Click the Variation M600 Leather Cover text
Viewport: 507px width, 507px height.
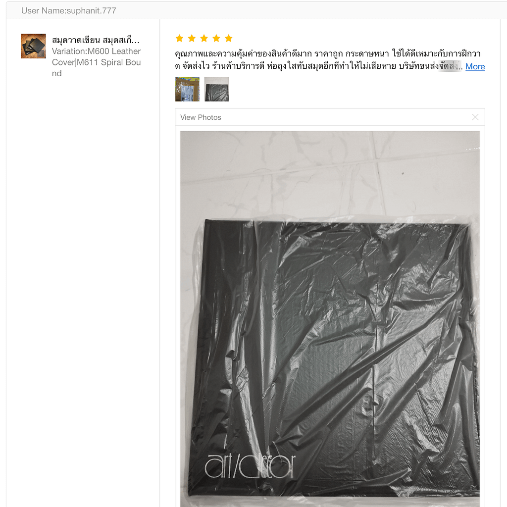(96, 56)
